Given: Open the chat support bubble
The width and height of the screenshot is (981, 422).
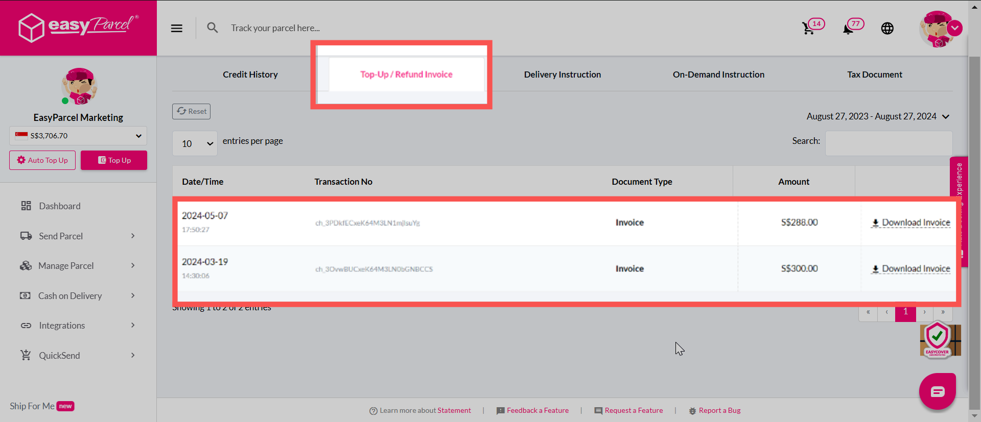Looking at the screenshot, I should coord(938,391).
